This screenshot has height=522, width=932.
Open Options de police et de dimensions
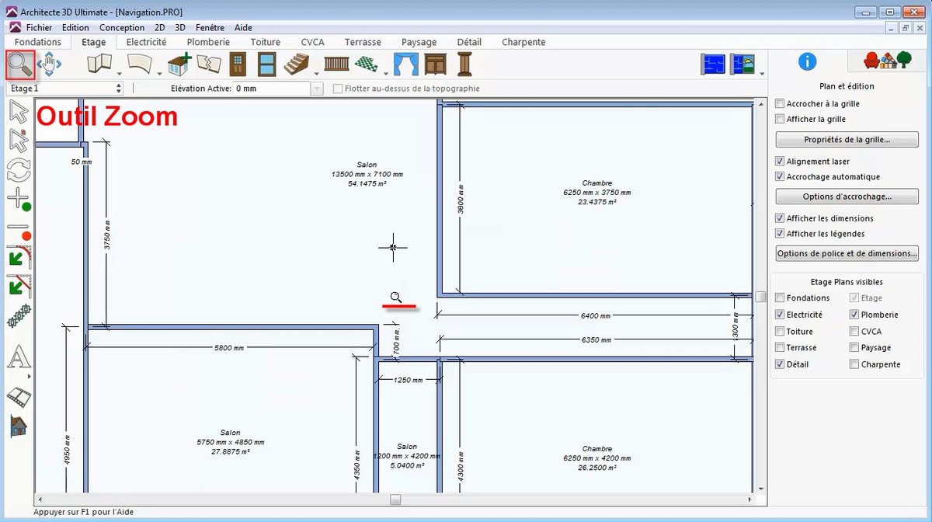(847, 253)
